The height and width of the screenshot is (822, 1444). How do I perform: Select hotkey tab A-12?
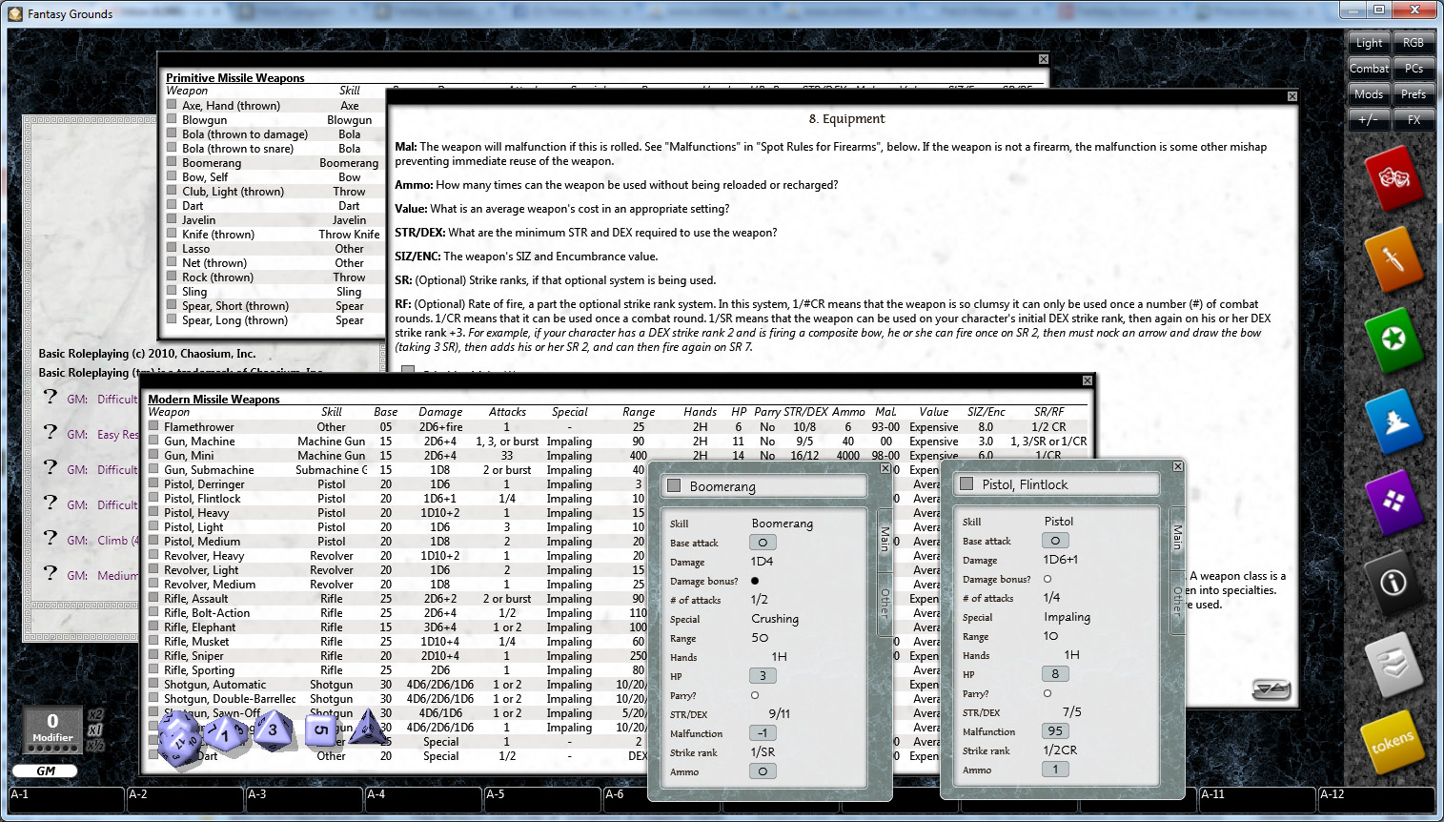tap(1377, 800)
